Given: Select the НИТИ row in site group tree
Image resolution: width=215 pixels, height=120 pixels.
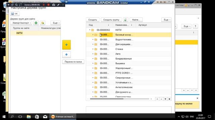Looking at the screenshot, I should coord(35,33).
